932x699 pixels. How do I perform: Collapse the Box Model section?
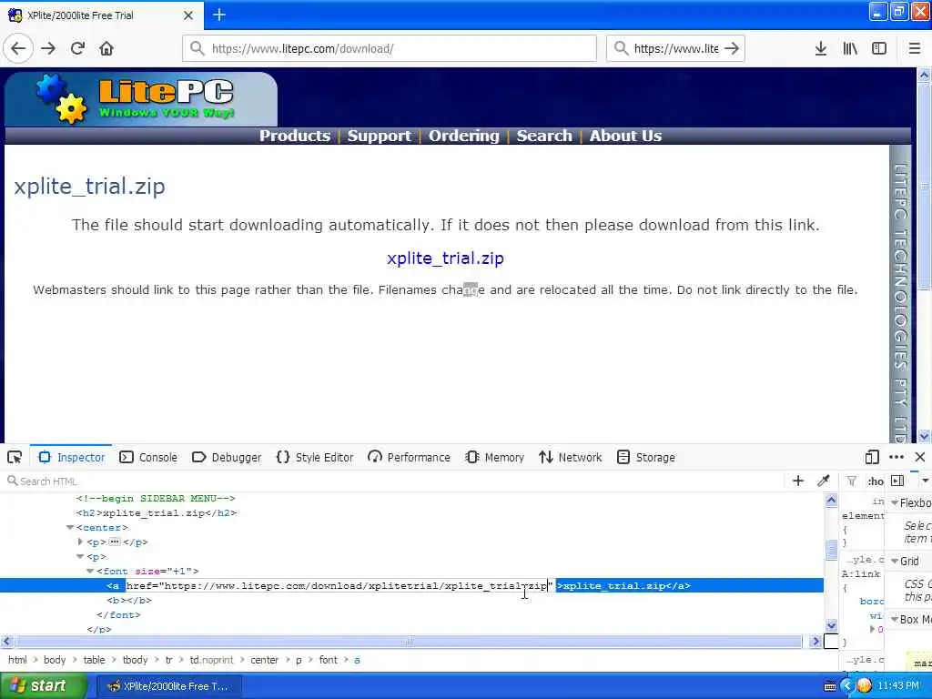pyautogui.click(x=896, y=620)
